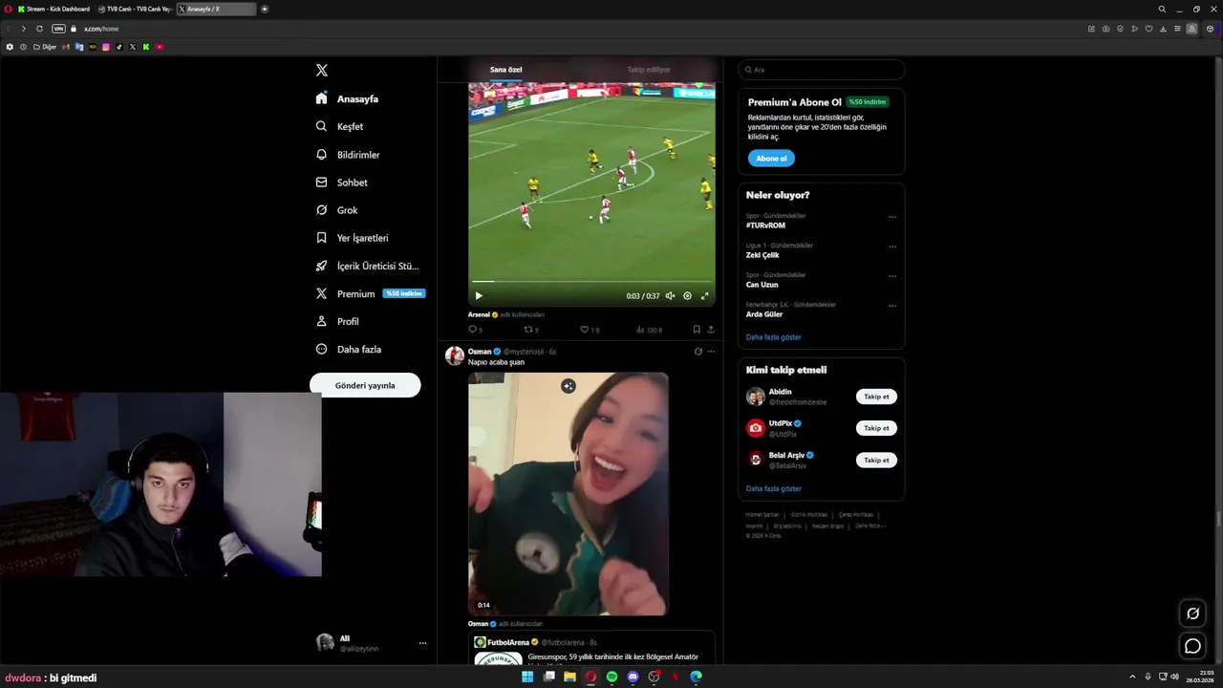The width and height of the screenshot is (1223, 688).
Task: Mute the Arsenal video
Action: 670,296
